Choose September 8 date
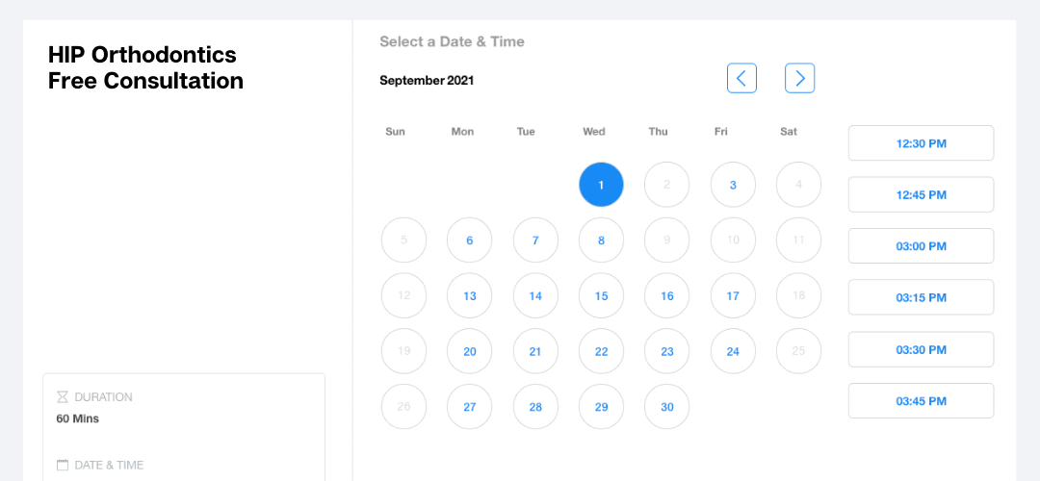Viewport: 1040px width, 481px height. 601,240
